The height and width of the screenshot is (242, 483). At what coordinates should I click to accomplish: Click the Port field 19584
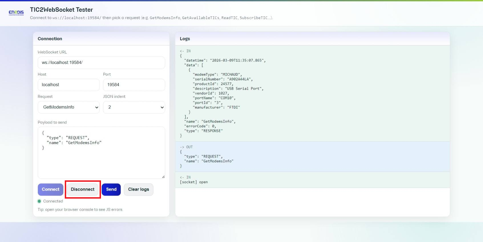[134, 85]
